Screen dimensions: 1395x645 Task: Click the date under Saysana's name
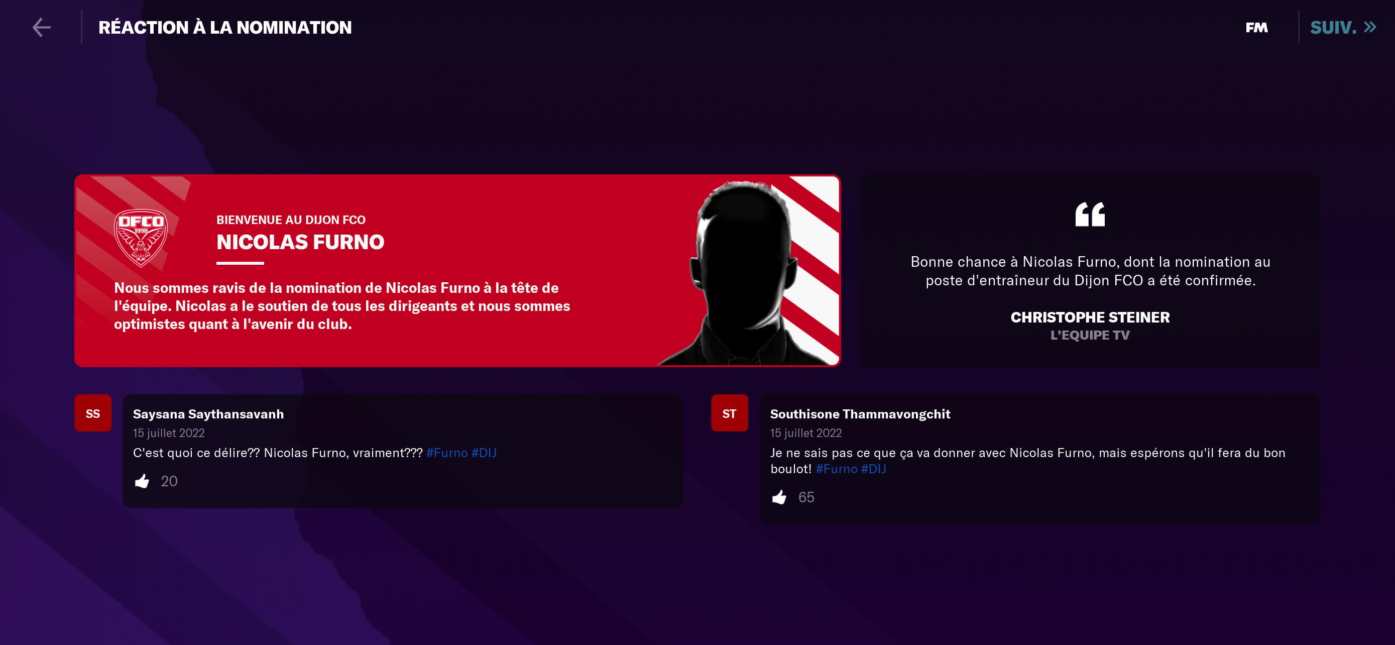(169, 433)
